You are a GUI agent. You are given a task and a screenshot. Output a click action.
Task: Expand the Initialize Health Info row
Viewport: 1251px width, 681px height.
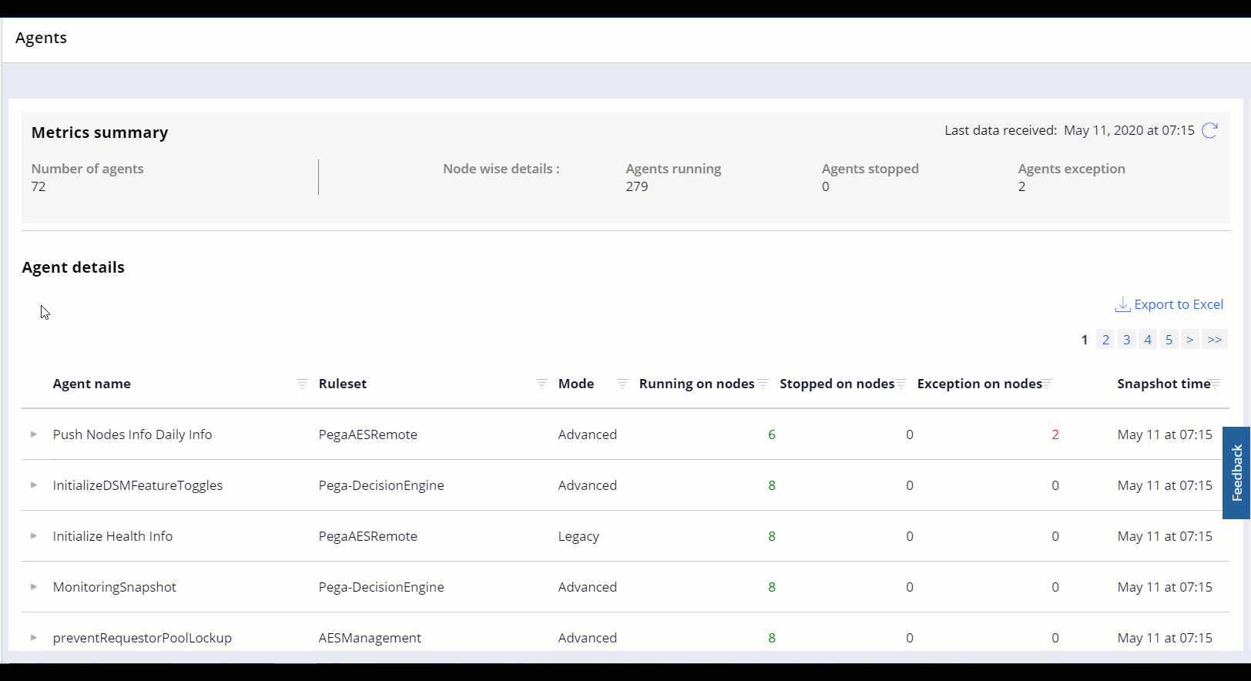click(x=34, y=536)
